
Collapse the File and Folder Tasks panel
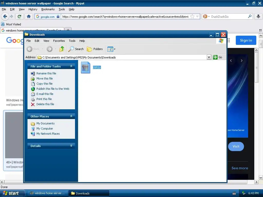(71, 66)
